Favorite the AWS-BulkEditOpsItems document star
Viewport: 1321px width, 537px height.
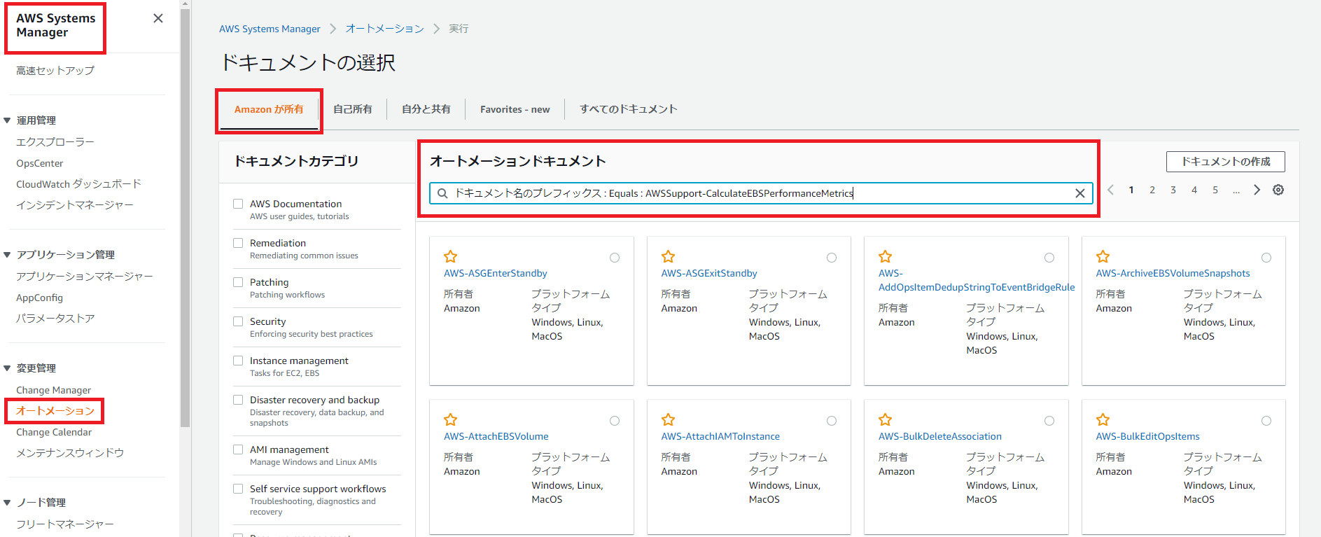click(1103, 420)
